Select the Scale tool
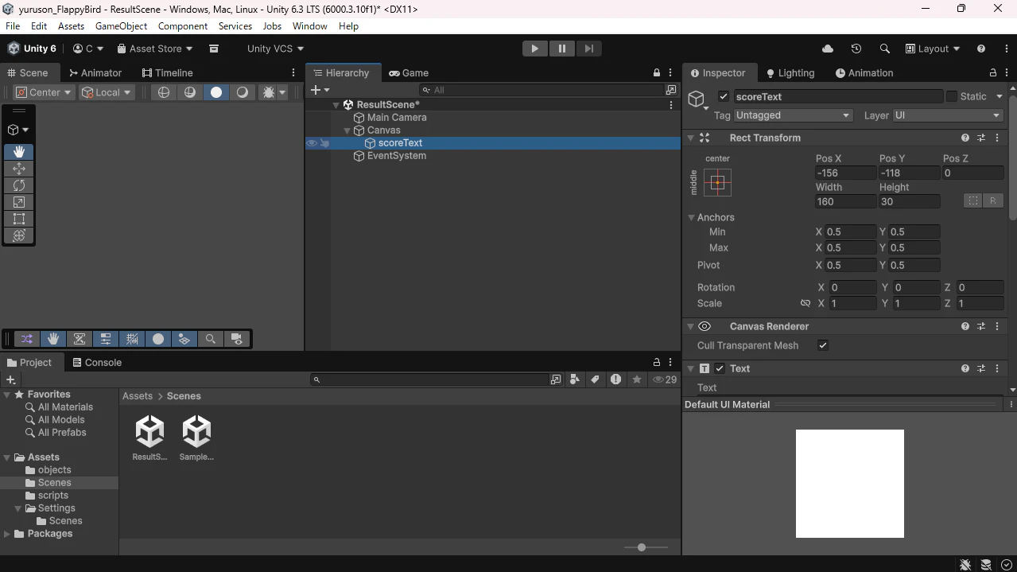Viewport: 1017px width, 572px height. tap(19, 202)
